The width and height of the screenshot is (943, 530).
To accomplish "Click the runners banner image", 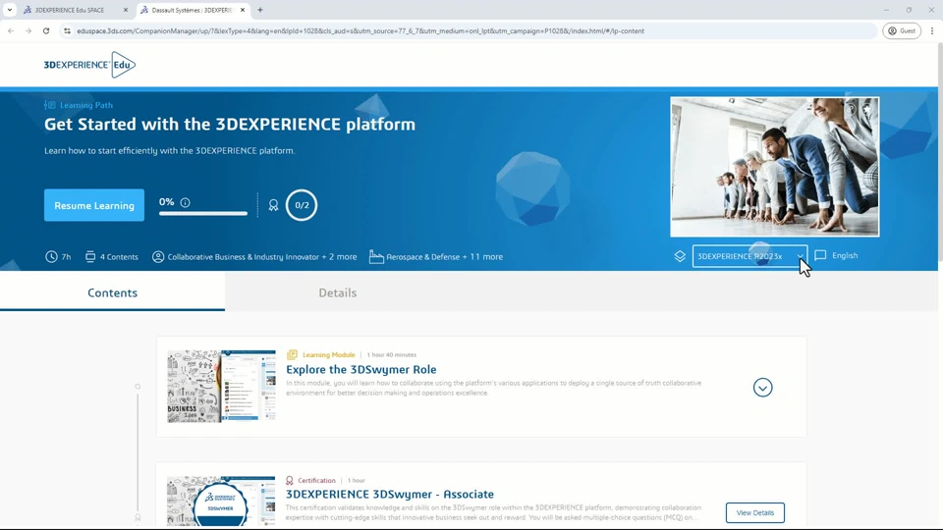I will pos(775,167).
